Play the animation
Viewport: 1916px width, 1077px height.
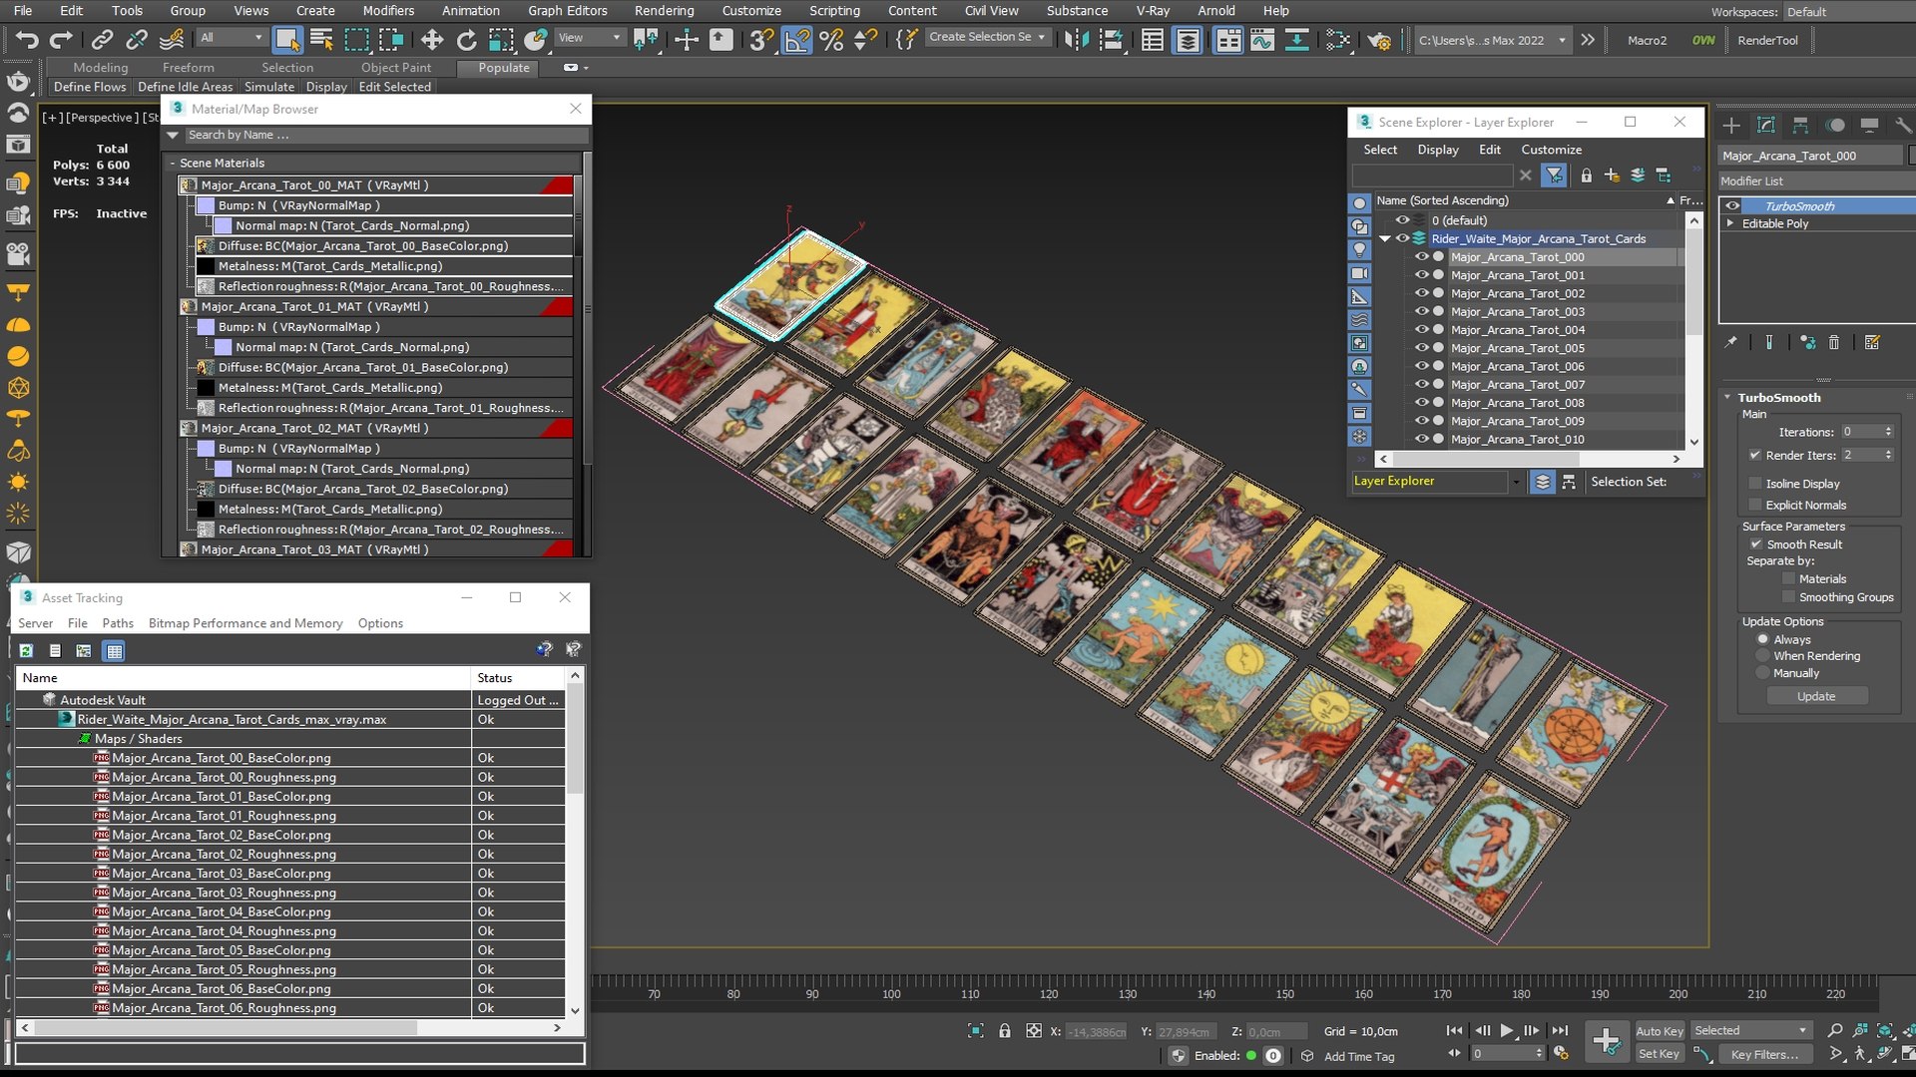pyautogui.click(x=1507, y=1030)
